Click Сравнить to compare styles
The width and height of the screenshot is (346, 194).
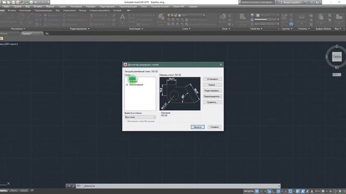click(212, 102)
